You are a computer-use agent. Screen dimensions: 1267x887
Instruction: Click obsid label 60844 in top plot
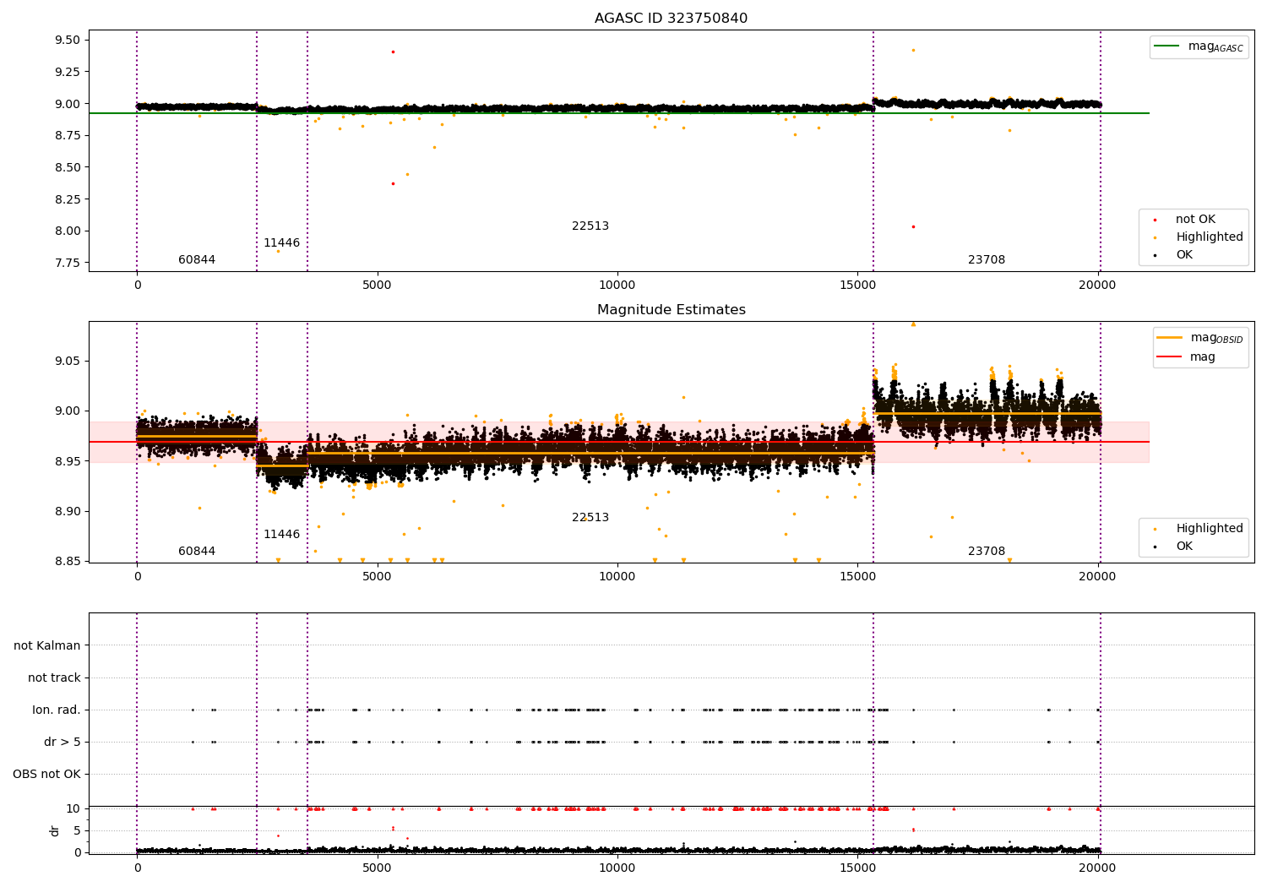pos(197,260)
